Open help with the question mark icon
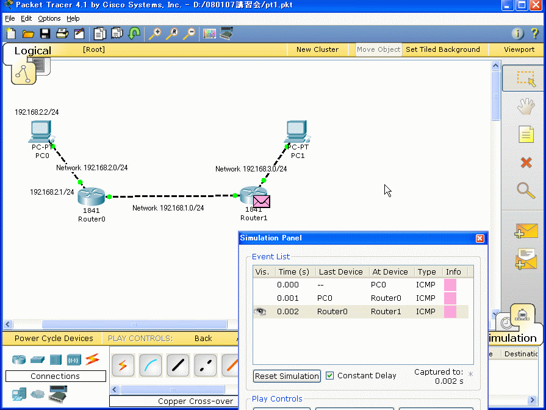Screen dimensions: 546x410 coord(534,34)
